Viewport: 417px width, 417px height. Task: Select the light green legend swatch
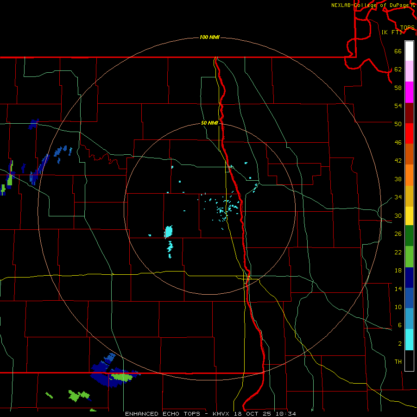coord(409,257)
